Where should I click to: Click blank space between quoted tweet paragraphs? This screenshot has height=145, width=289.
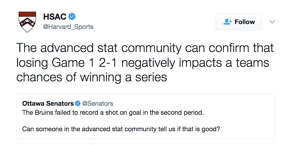pos(146,121)
